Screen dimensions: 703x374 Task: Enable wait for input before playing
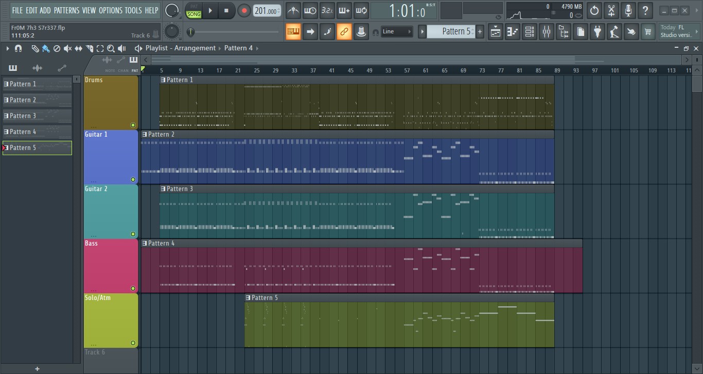pyautogui.click(x=310, y=10)
